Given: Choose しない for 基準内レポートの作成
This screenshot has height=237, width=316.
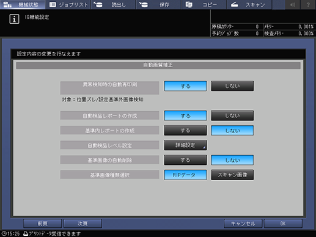Looking at the screenshot, I should click(232, 130).
